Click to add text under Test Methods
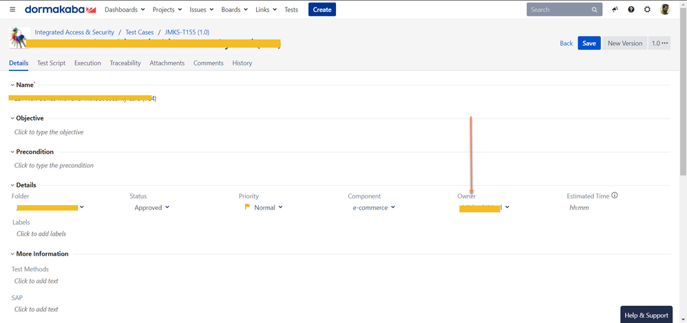The width and height of the screenshot is (687, 323). tap(36, 281)
